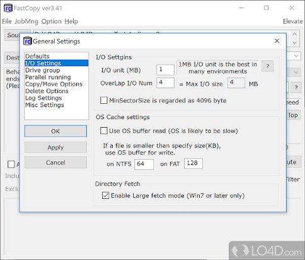Click the FastCopy icon in General Settings title
Screen dimensions: 305x260
[x=28, y=41]
